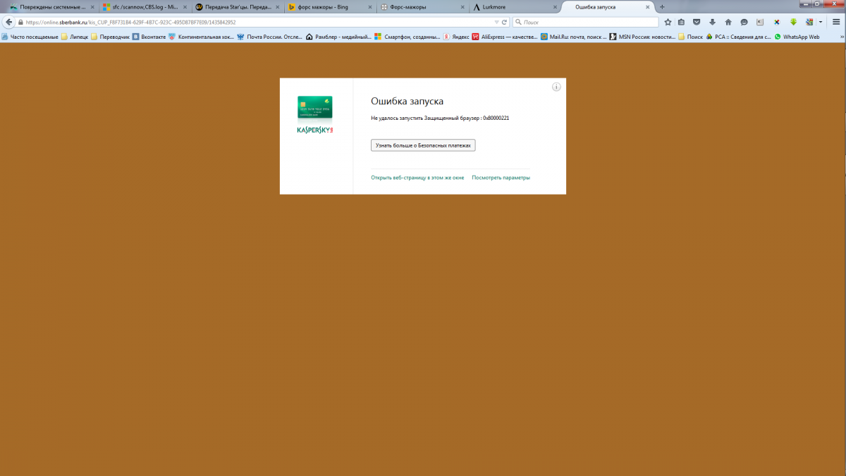Switch to 'форс мажоры - Bing' tab
Image resolution: width=846 pixels, height=476 pixels.
click(330, 7)
